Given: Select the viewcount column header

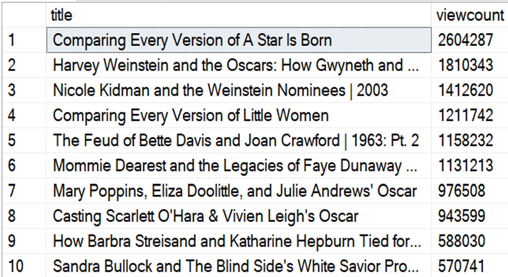Looking at the screenshot, I should pyautogui.click(x=470, y=15).
